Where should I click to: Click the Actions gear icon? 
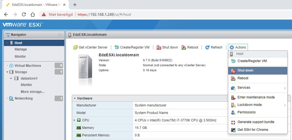click(x=232, y=47)
